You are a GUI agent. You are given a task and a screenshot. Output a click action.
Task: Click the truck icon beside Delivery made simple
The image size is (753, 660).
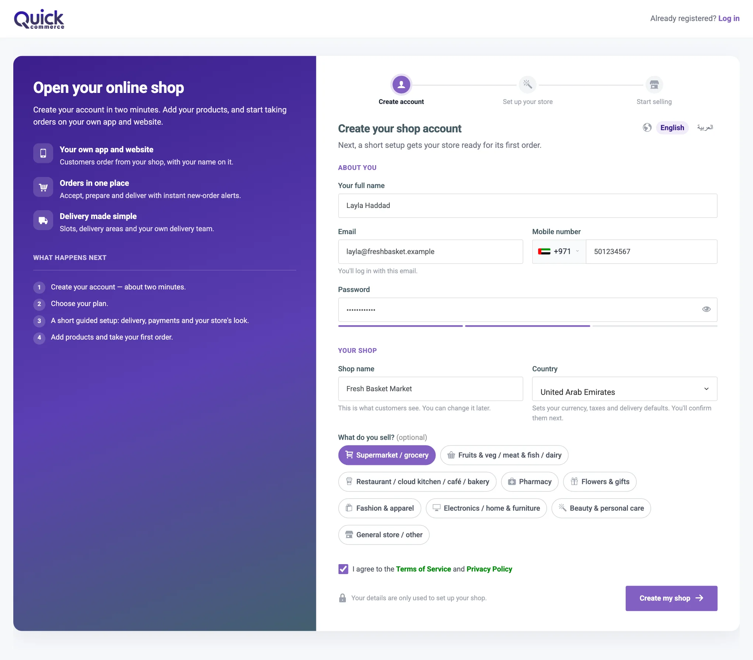[43, 220]
